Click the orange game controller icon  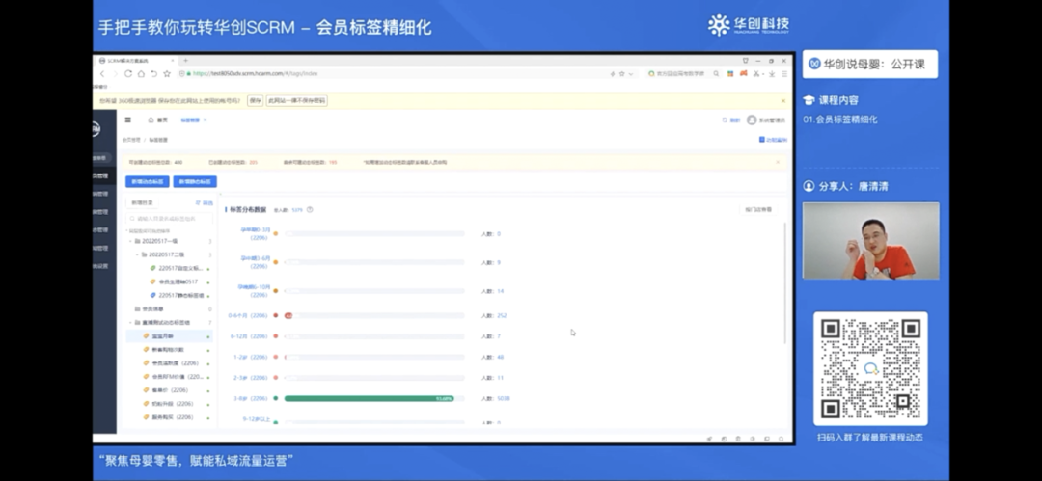coord(744,74)
